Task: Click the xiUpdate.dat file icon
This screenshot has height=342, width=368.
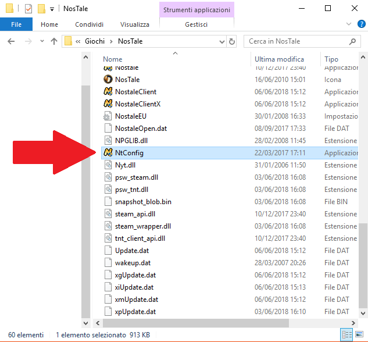Action: 108,287
